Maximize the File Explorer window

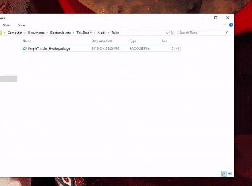click(x=215, y=18)
